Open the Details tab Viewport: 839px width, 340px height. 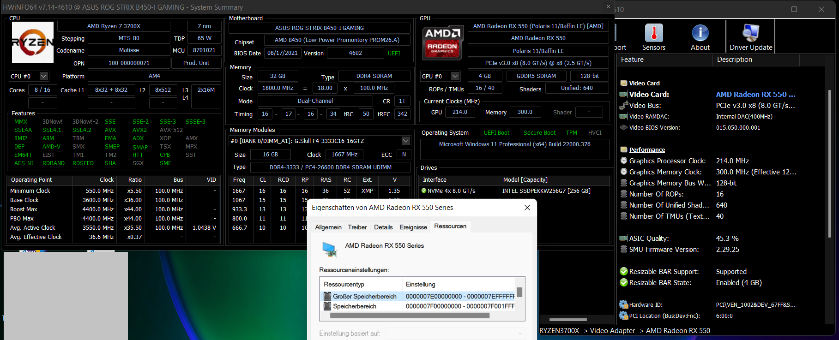[x=383, y=227]
